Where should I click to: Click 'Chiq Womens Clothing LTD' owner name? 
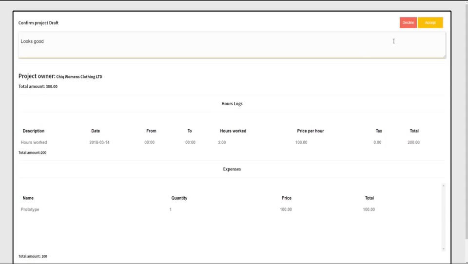point(79,76)
